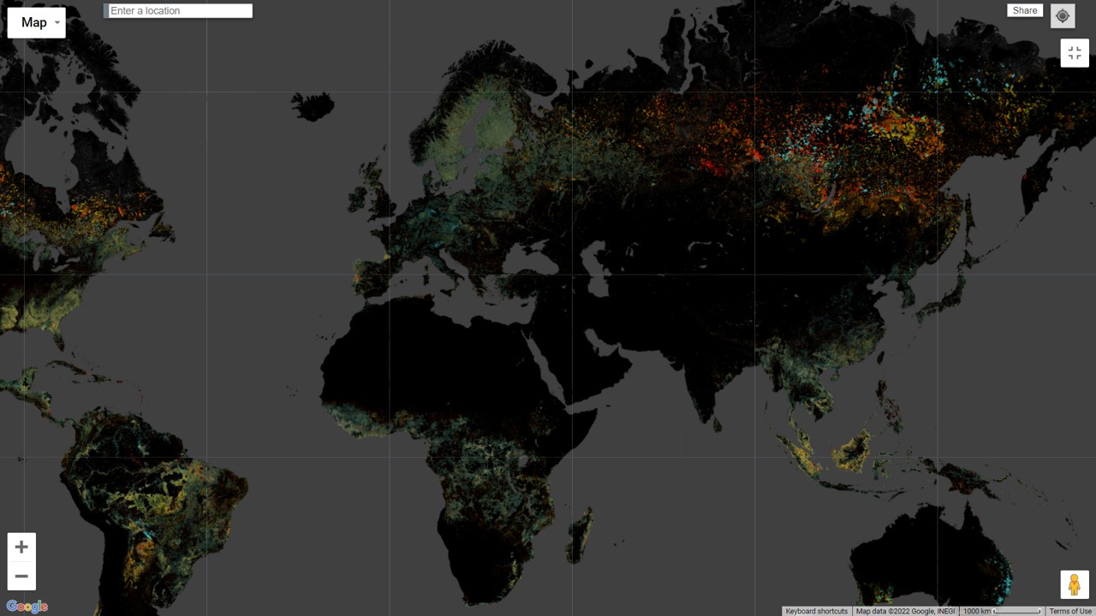Exit fullscreen map view
Viewport: 1096px width, 616px height.
(1074, 53)
